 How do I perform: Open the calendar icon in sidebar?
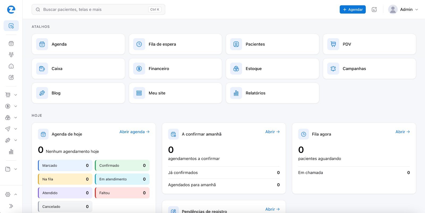coord(11,44)
